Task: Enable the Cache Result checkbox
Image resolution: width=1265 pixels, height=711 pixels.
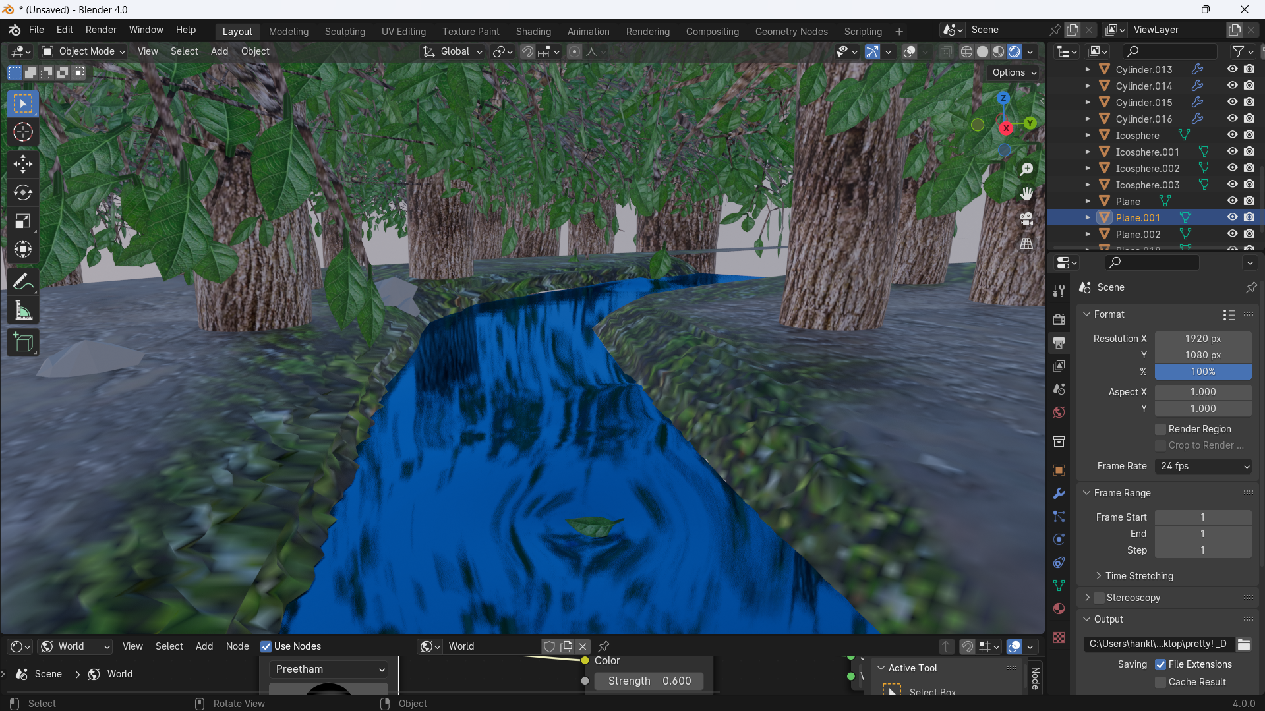Action: [1161, 682]
